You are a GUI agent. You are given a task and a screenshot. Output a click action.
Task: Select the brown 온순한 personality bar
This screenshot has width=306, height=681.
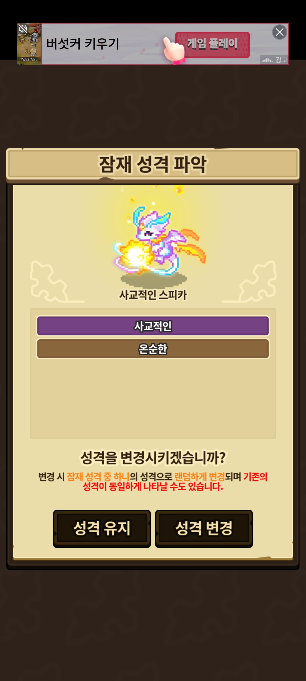153,349
